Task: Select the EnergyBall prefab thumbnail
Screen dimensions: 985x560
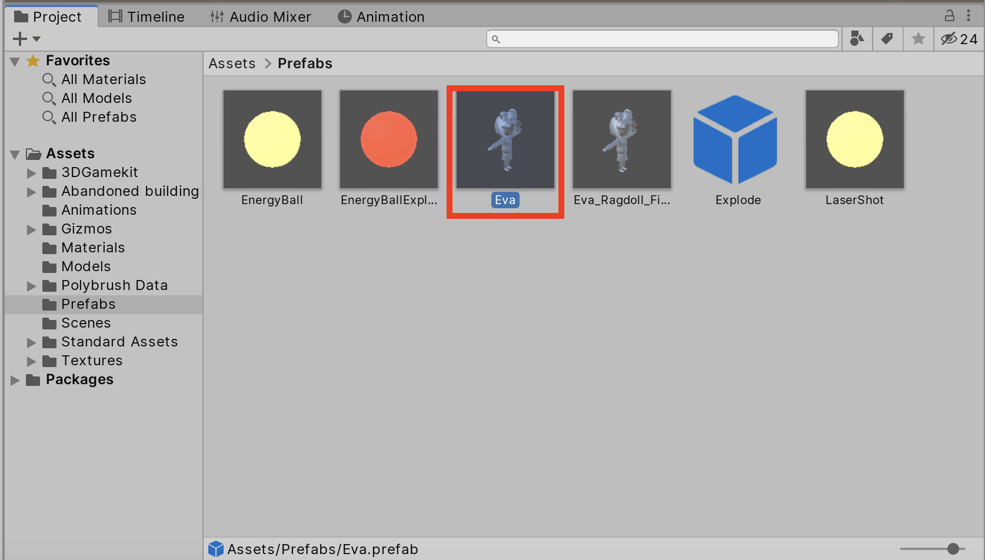Action: coord(272,139)
